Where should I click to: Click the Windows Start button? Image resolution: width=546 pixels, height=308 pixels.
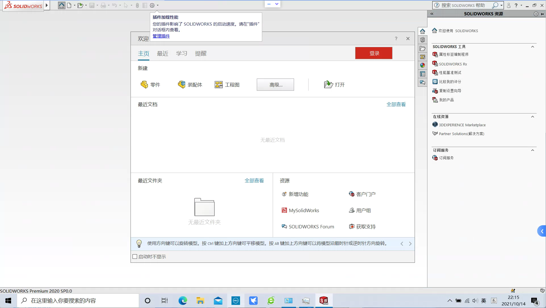[x=8, y=301]
